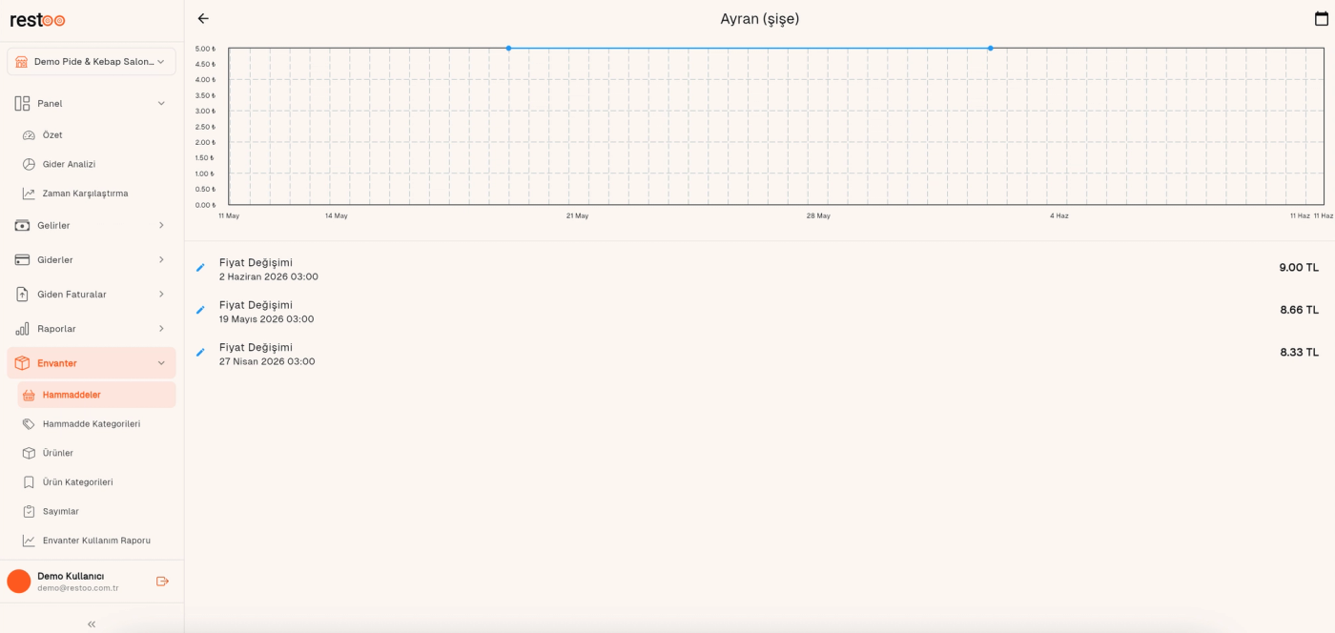Viewport: 1335px width, 633px height.
Task: Go back using the arrow icon
Action: tap(203, 18)
